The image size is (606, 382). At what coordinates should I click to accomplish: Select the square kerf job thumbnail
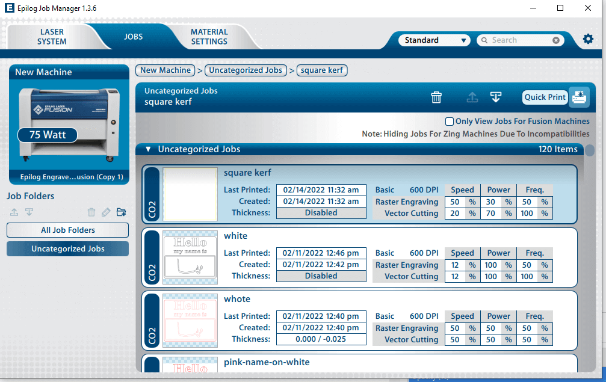point(190,194)
